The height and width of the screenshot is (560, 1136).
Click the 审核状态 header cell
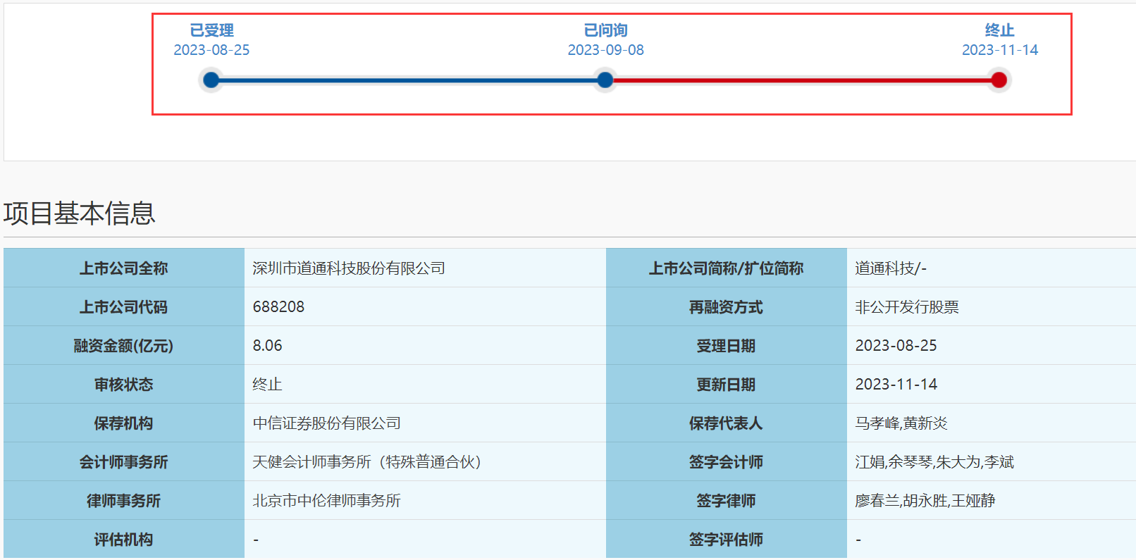(124, 384)
